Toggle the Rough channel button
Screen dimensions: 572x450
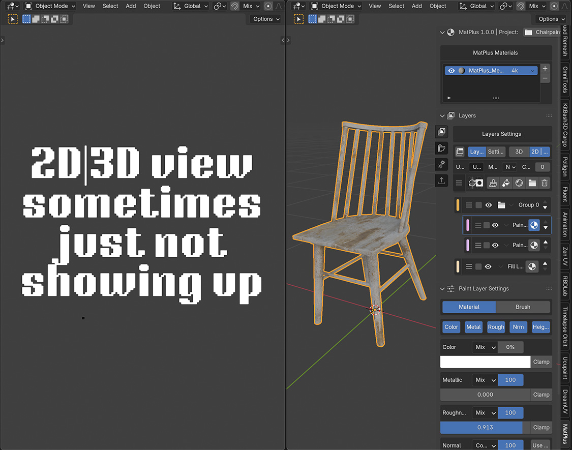(x=496, y=327)
